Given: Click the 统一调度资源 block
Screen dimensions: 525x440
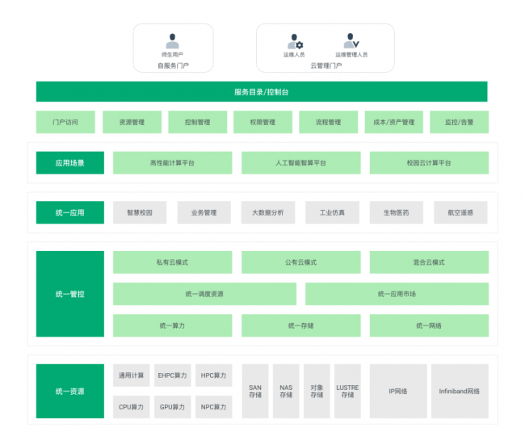Looking at the screenshot, I should (x=204, y=294).
